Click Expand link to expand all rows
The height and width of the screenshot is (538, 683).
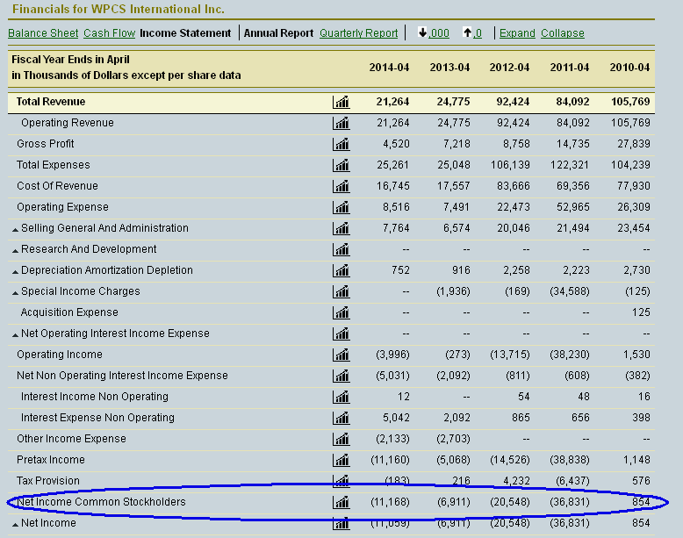(517, 33)
